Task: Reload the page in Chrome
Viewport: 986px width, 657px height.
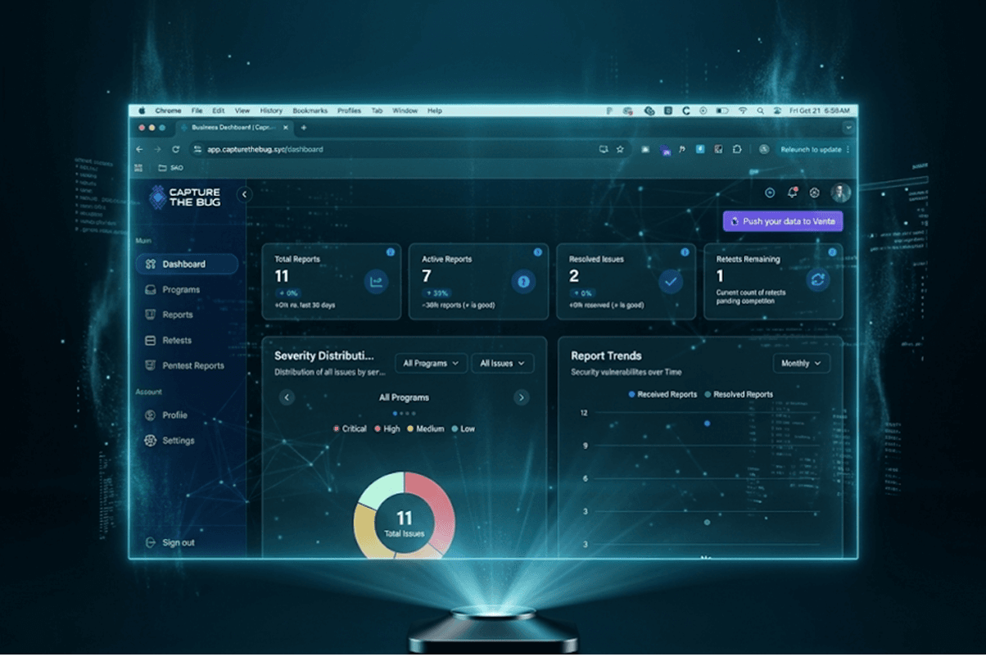Action: click(175, 149)
